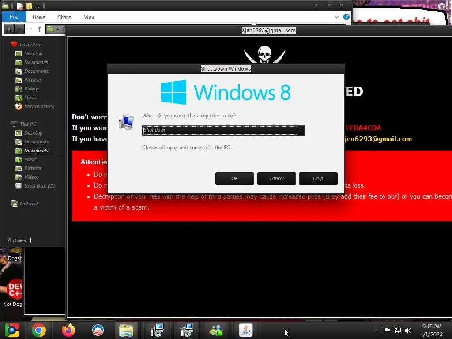Click the address bar folder icon
452x339 pixels.
point(50,29)
